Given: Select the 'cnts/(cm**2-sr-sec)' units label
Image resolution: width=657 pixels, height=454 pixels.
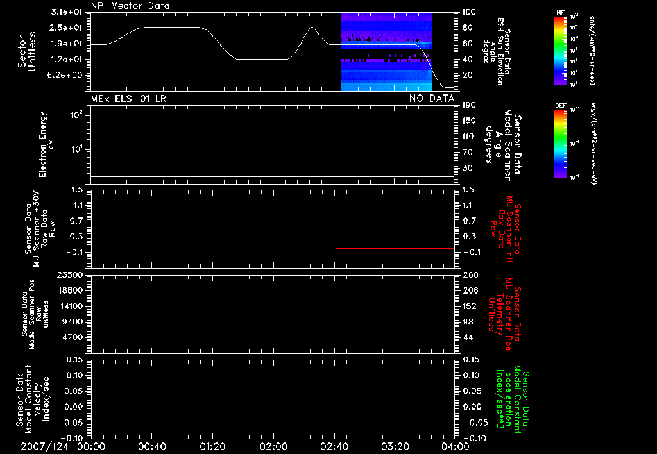Looking at the screenshot, I should tap(592, 51).
